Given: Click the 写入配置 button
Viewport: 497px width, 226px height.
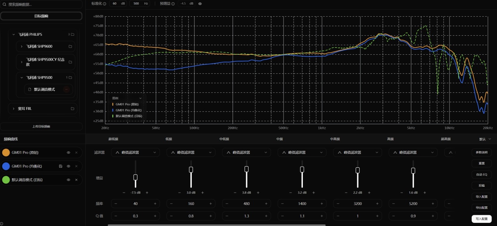Looking at the screenshot, I should tap(481, 219).
